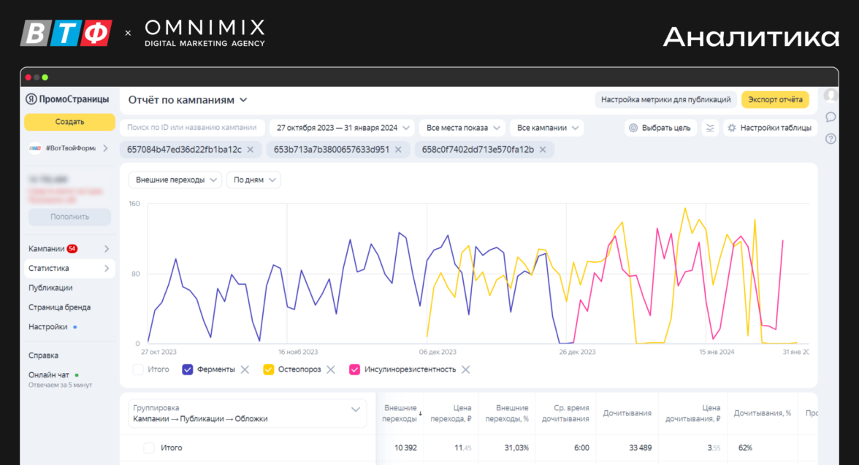This screenshot has width=859, height=465.
Task: Click the Экспорт отчёта button
Action: pos(775,100)
